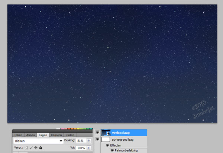Toggle visibility of Effecten
The image size is (223, 153).
click(x=107, y=145)
